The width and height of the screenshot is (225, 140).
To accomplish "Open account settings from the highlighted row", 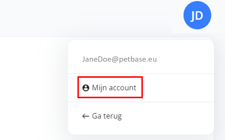I will 141,88.
